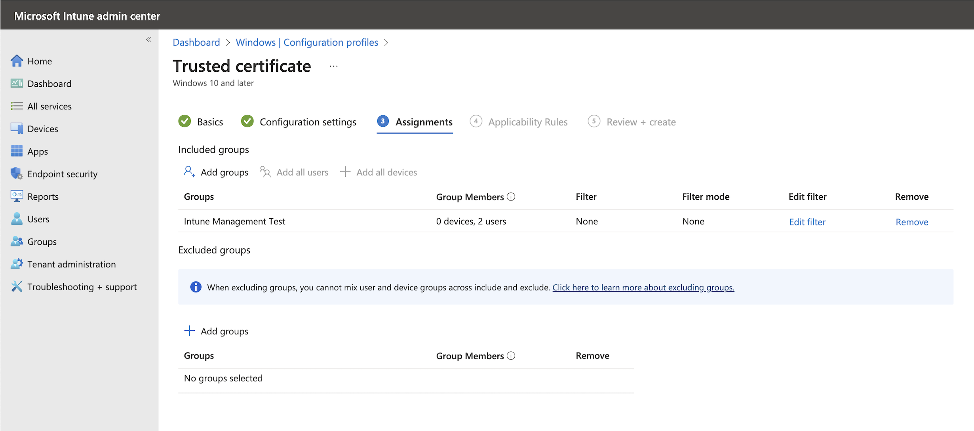Select the Add all users icon
This screenshot has height=431, width=974.
point(264,172)
